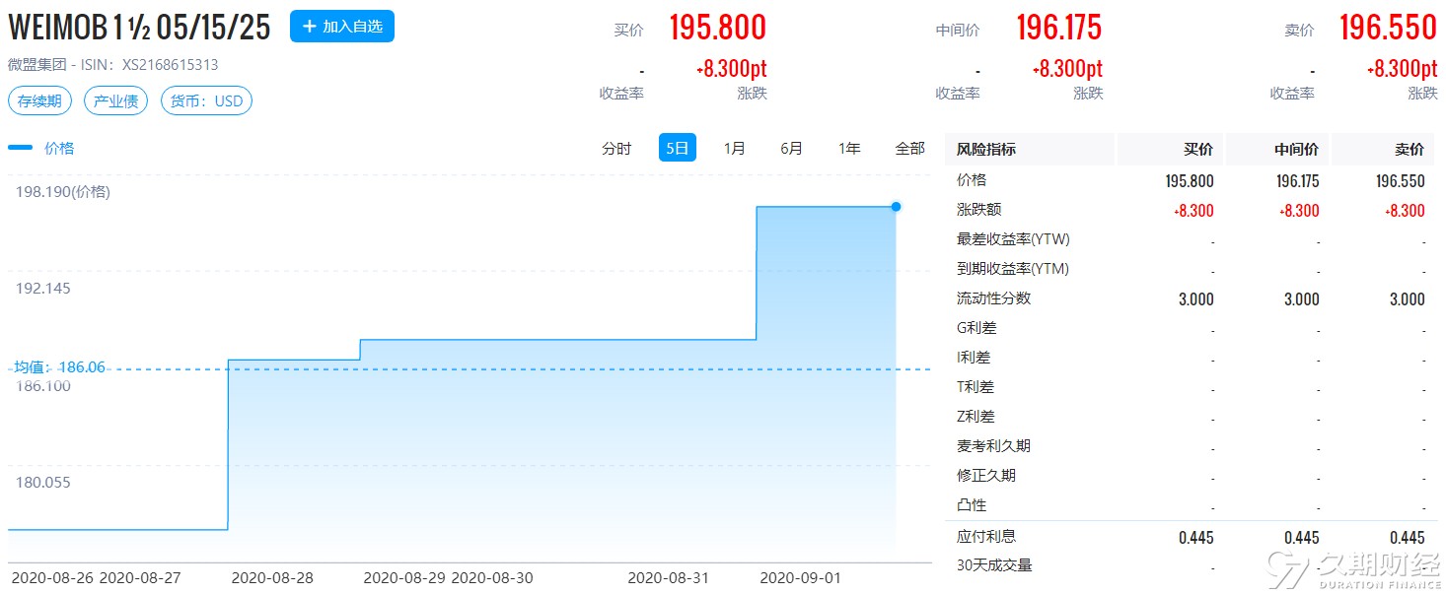1446x594 pixels.
Task: Click the Z利差 row label
Action: pos(976,417)
